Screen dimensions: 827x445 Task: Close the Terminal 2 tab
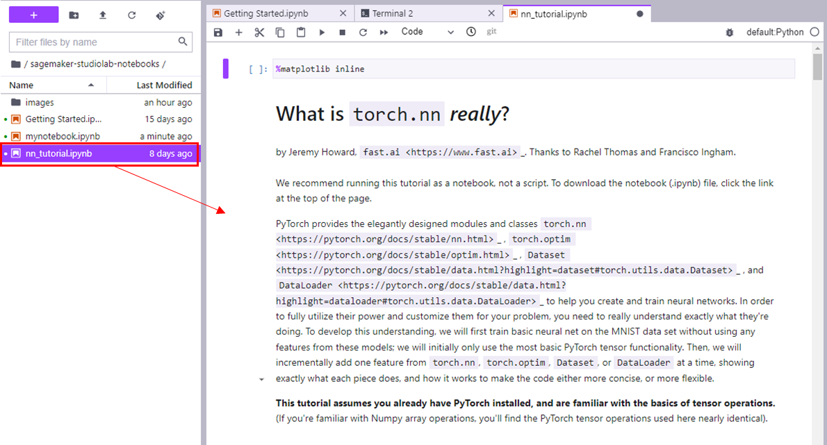(491, 13)
